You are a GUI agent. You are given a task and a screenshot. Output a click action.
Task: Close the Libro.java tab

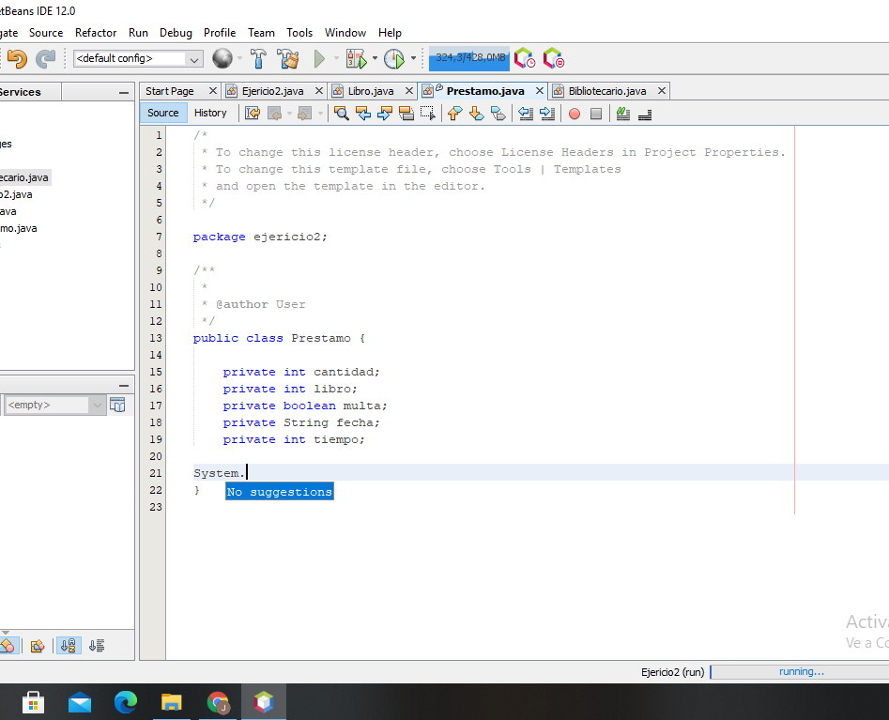[408, 91]
